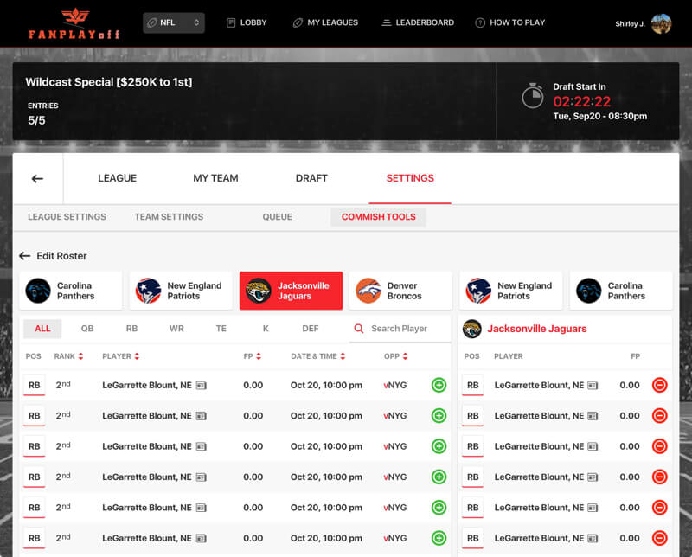The width and height of the screenshot is (692, 557).
Task: Filter players by WR position
Action: pos(176,329)
